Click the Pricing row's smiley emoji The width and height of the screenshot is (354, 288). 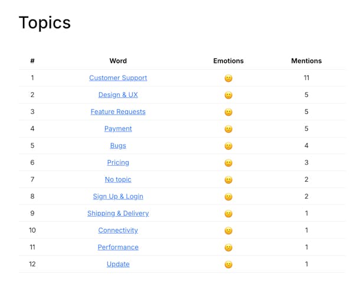[228, 163]
